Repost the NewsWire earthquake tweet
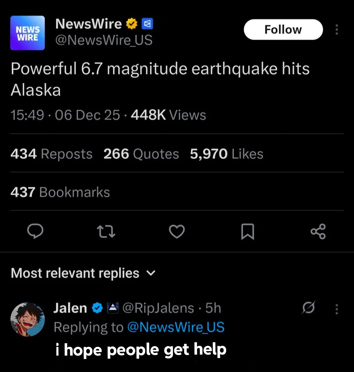 click(x=106, y=232)
